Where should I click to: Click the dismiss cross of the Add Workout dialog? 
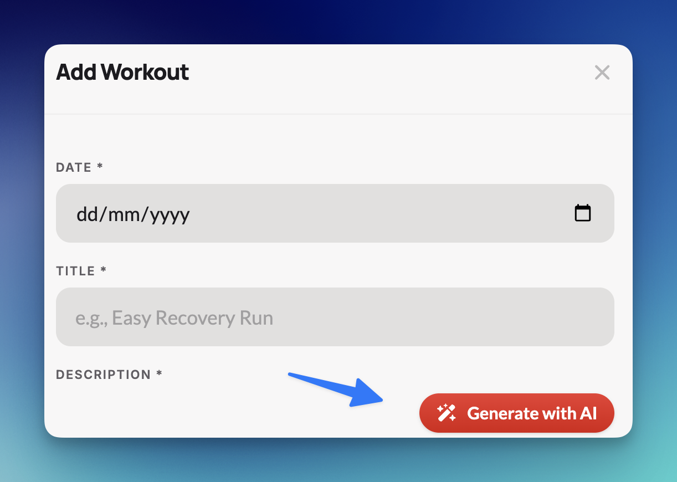tap(602, 72)
